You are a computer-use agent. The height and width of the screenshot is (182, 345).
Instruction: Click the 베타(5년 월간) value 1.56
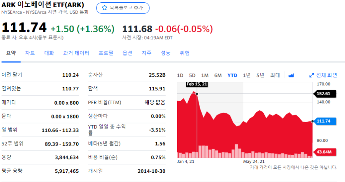click(160, 144)
